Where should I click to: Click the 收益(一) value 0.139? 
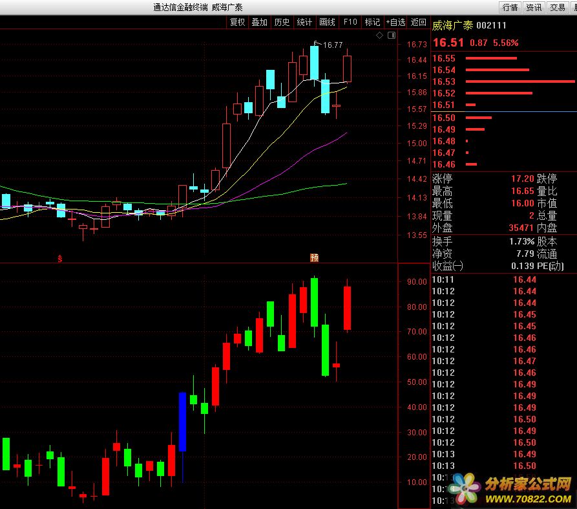click(523, 266)
